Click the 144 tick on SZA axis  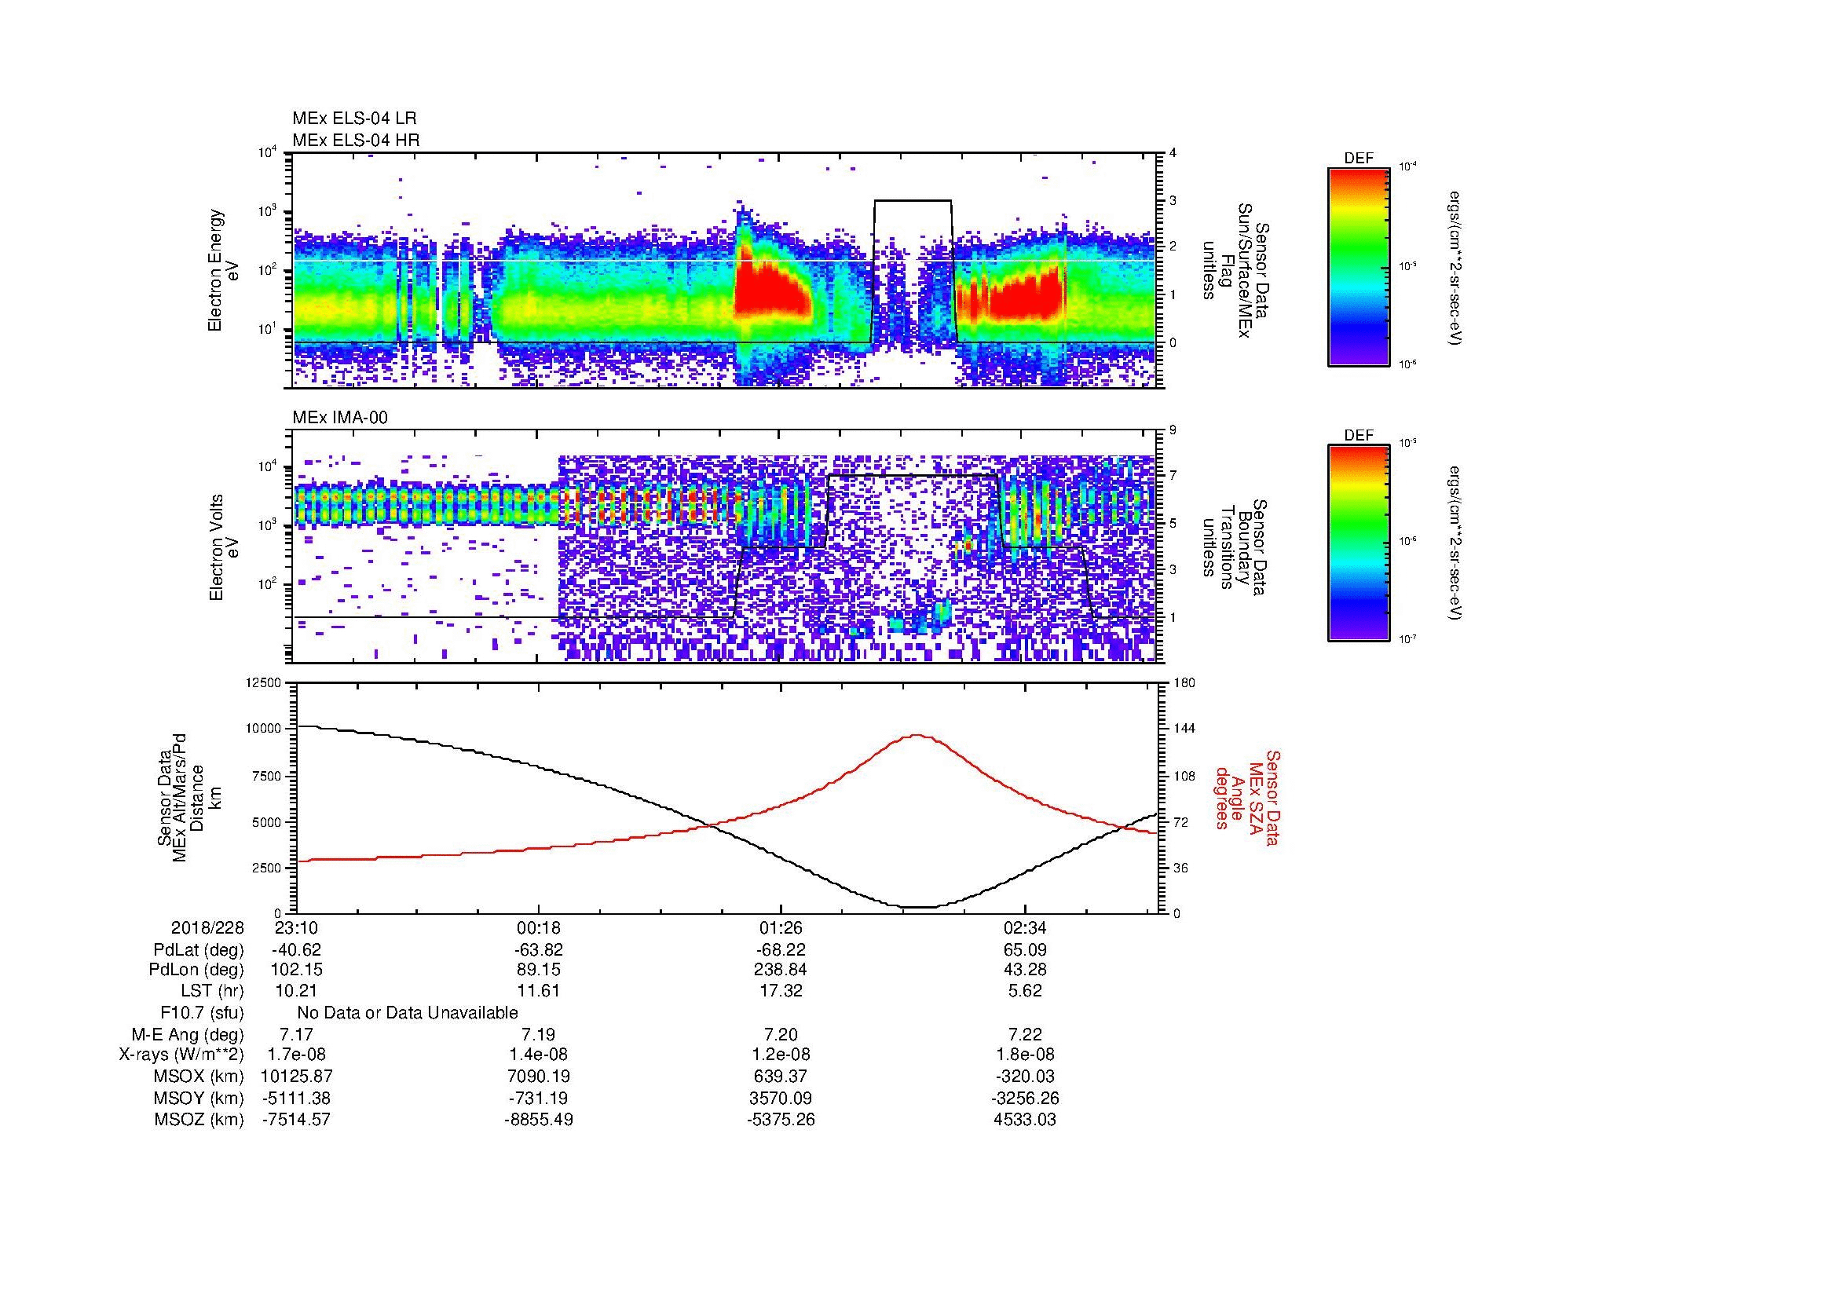point(1184,729)
